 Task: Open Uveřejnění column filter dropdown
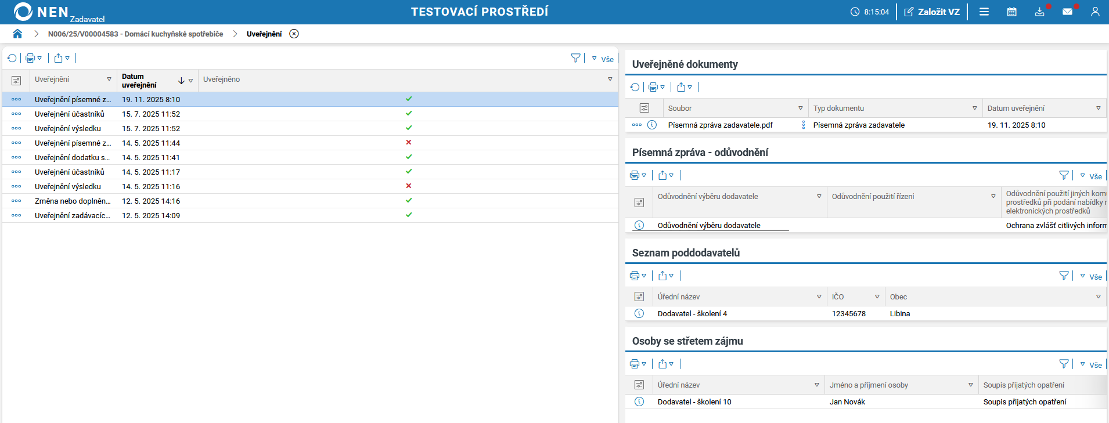[109, 79]
